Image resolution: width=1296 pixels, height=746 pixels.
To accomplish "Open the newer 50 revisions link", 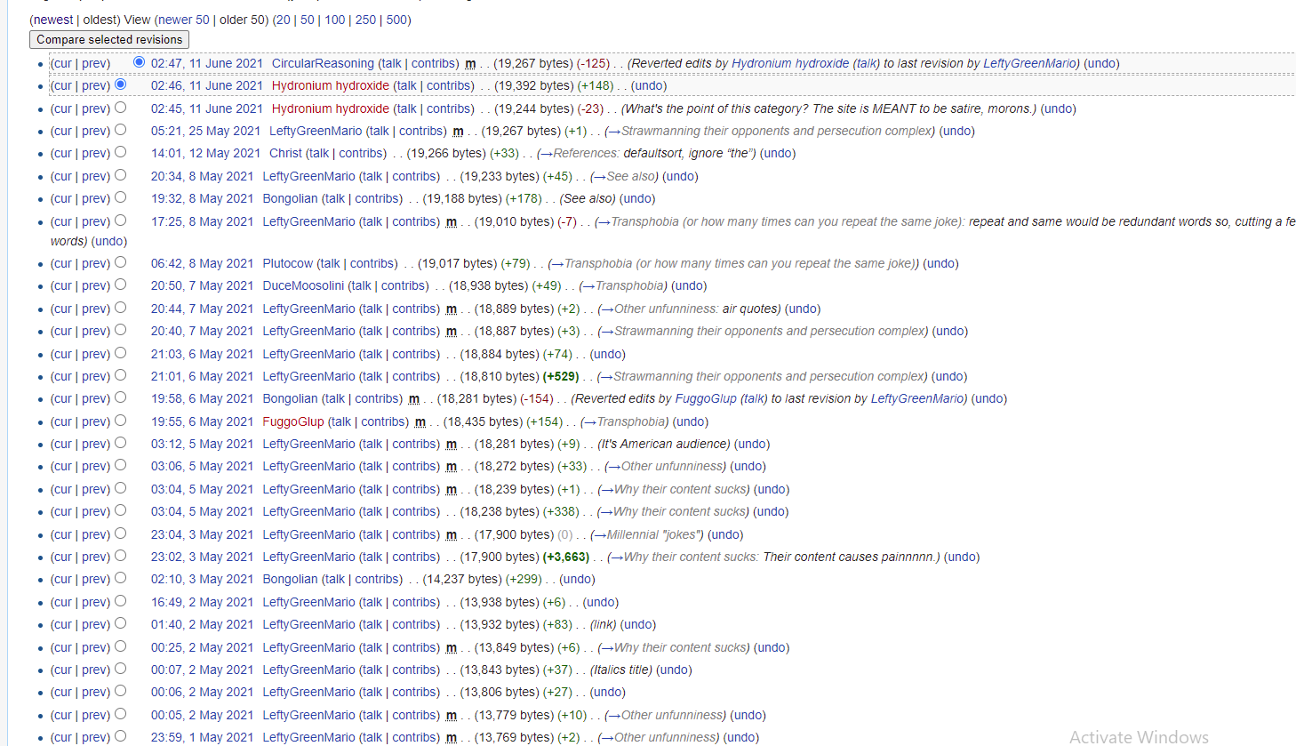I will [184, 20].
